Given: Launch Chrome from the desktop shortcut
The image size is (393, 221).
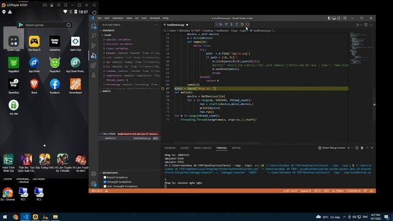Looking at the screenshot, I should (x=7, y=194).
